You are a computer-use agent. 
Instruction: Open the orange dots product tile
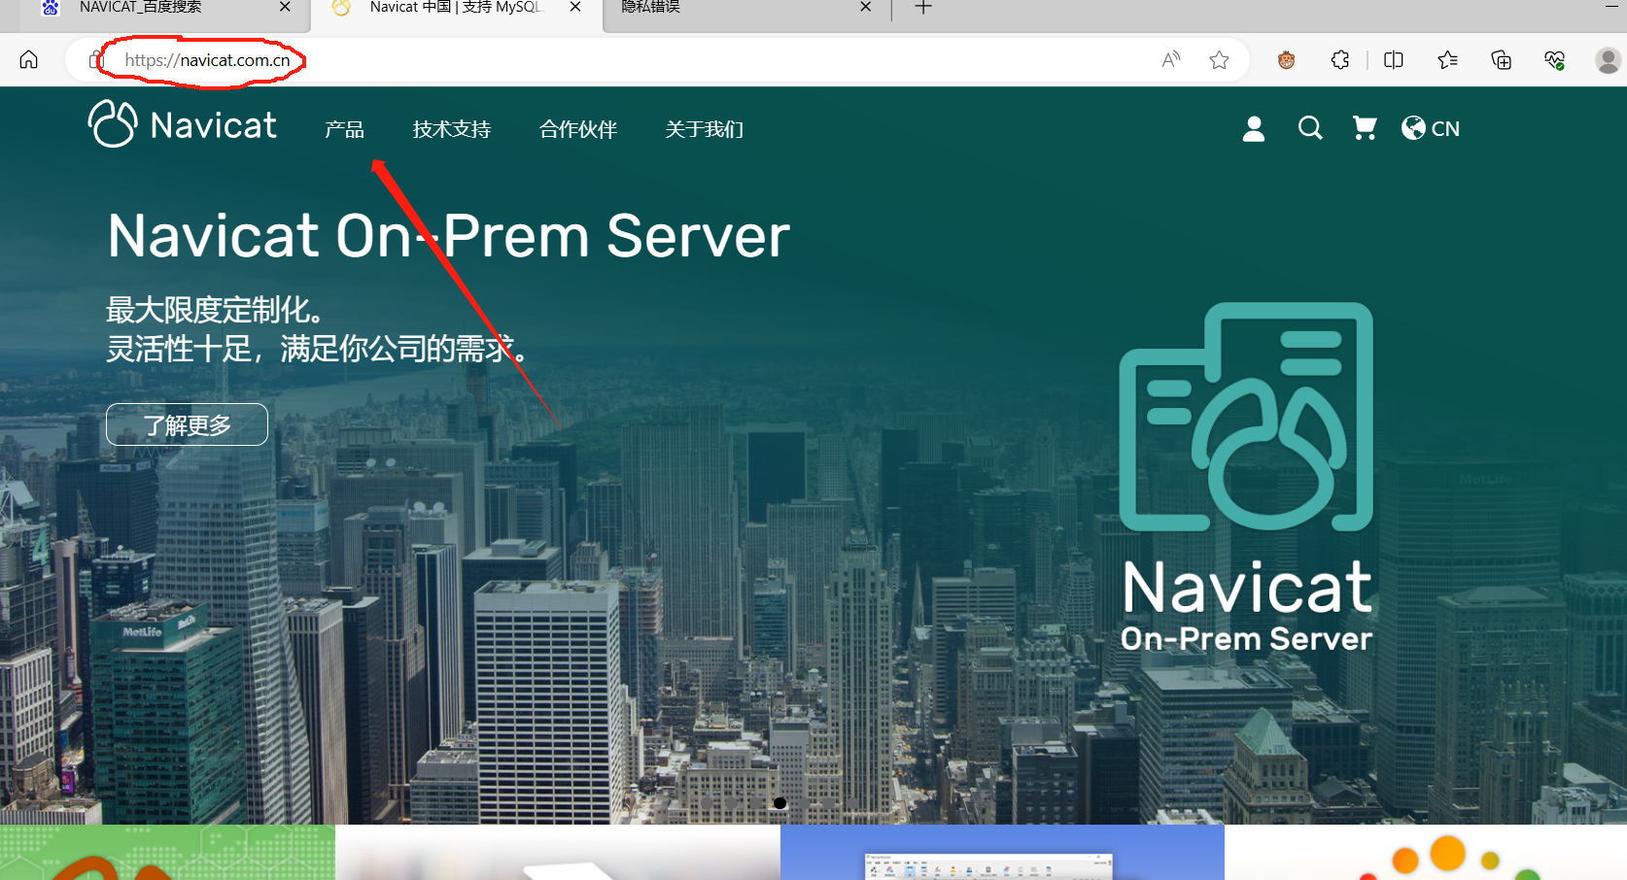(x=1426, y=853)
